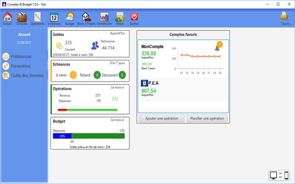The width and height of the screenshot is (295, 184).
Task: Click the Outils des données database icon
Action: coord(6,76)
